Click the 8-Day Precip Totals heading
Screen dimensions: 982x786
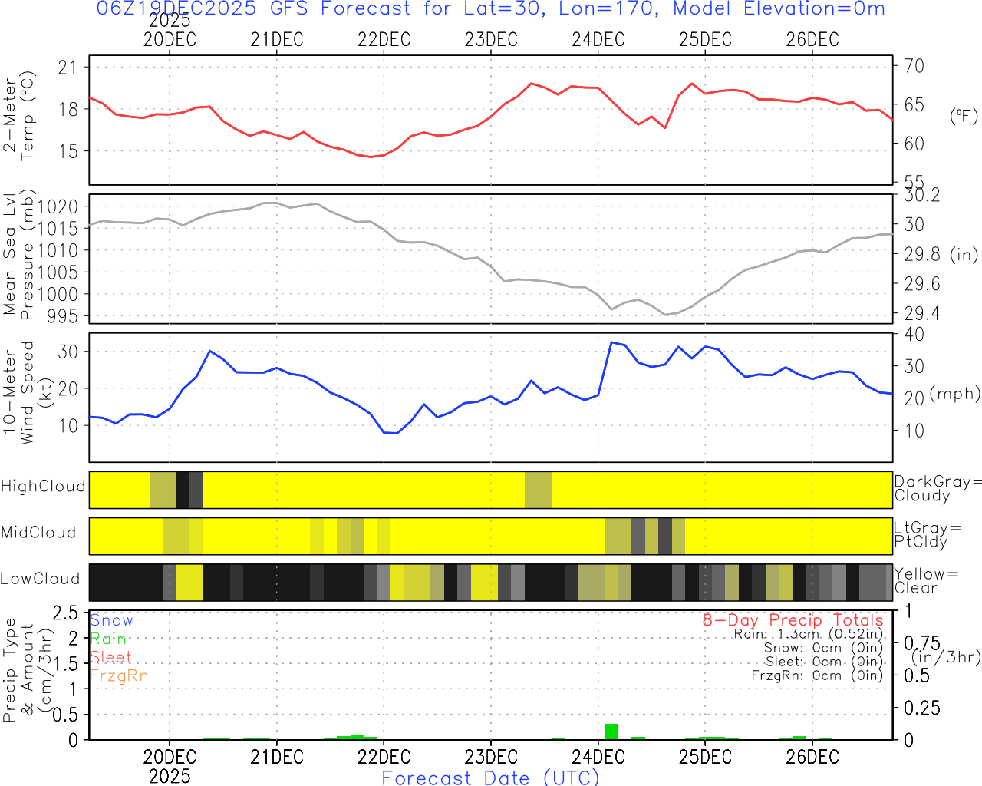793,620
